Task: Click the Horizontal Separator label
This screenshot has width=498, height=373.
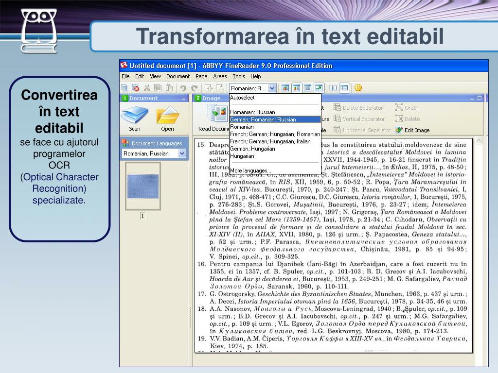Action: tap(367, 130)
